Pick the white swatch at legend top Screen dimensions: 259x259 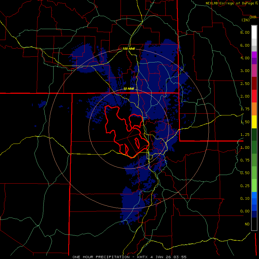[x=254, y=32]
